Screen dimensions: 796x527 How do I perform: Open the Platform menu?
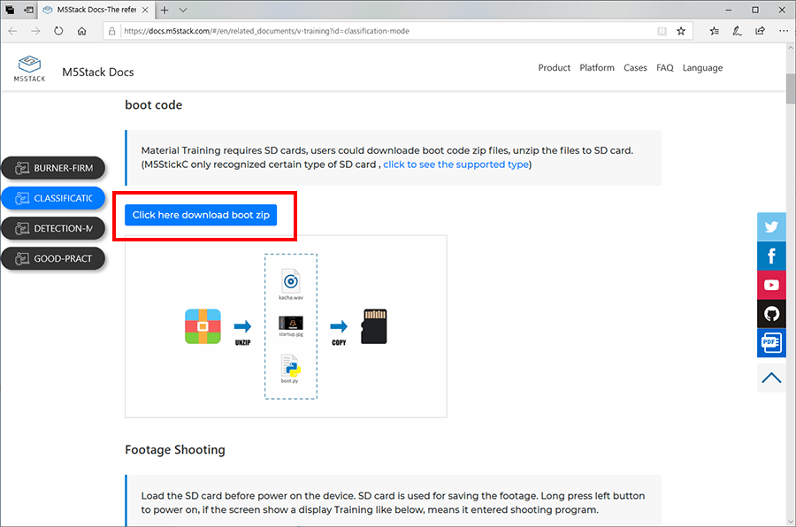coord(596,67)
